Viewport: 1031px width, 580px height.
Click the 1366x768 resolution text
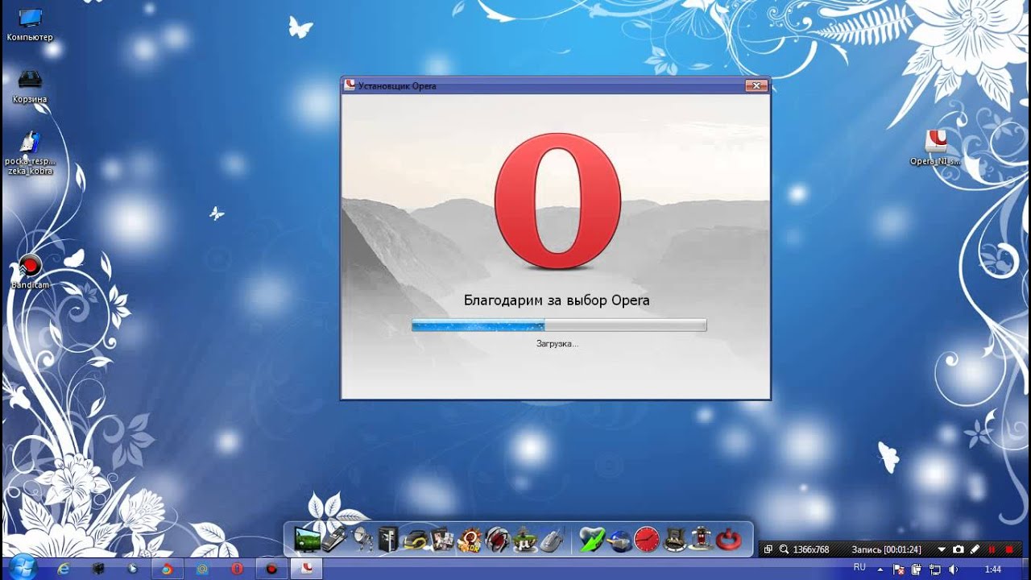(x=811, y=549)
